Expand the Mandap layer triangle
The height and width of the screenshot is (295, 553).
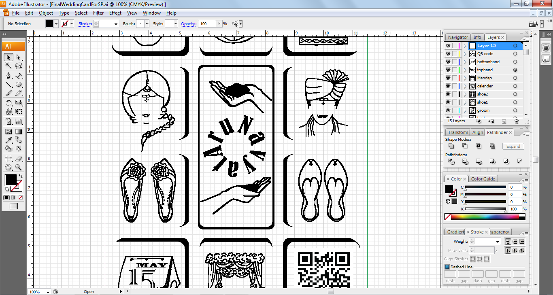point(465,78)
